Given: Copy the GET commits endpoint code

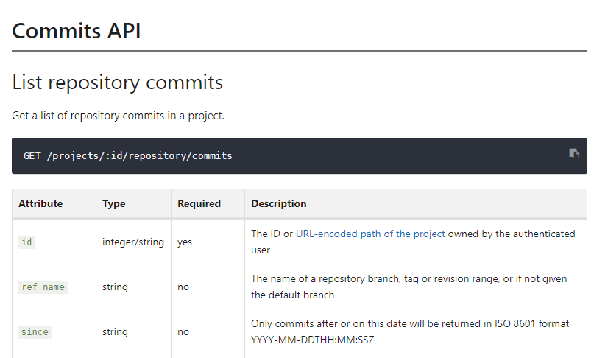Looking at the screenshot, I should [x=574, y=154].
